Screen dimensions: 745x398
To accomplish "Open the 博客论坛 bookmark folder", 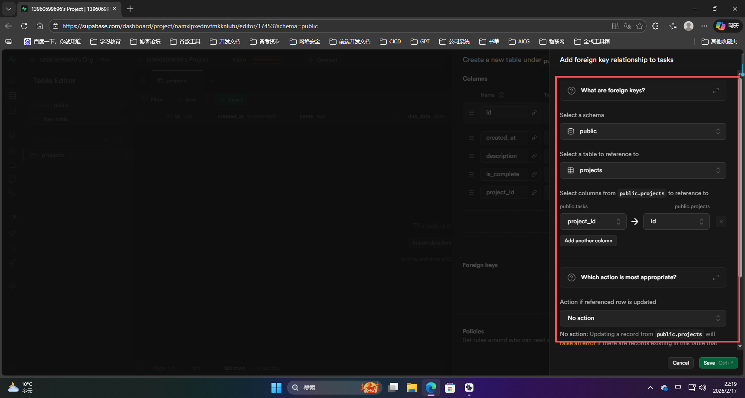I will tap(145, 42).
